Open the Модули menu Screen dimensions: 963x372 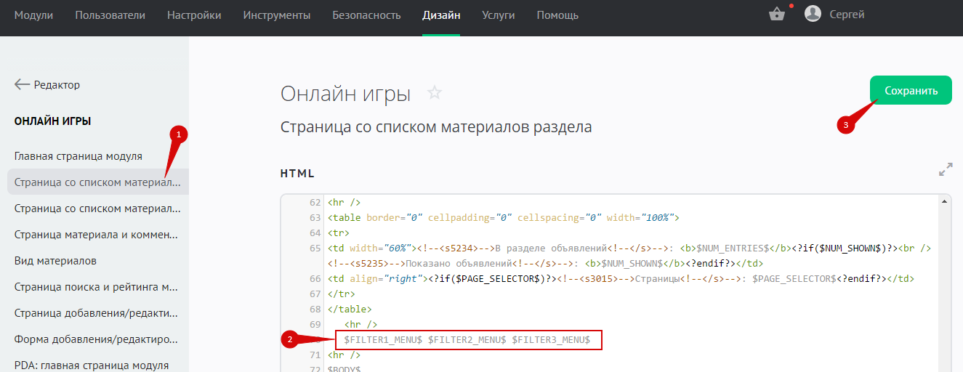click(x=33, y=15)
